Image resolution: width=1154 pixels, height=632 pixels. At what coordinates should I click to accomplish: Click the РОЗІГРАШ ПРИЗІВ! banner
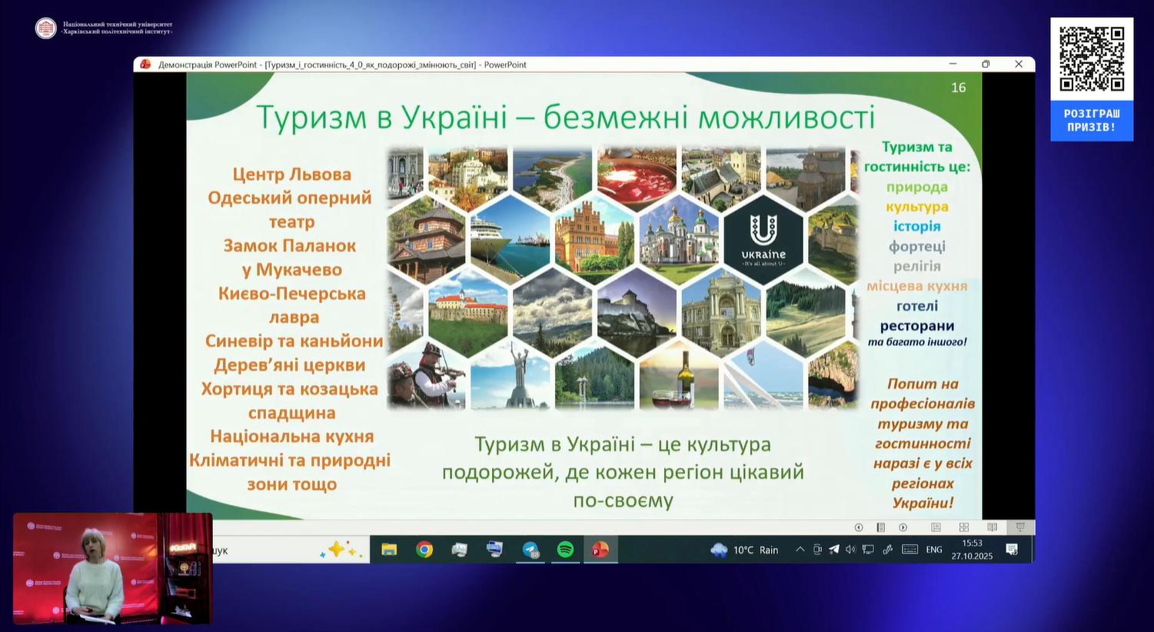[x=1092, y=121]
